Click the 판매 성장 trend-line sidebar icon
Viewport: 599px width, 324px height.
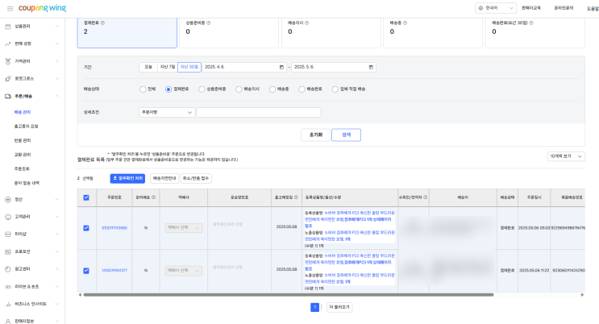click(7, 44)
